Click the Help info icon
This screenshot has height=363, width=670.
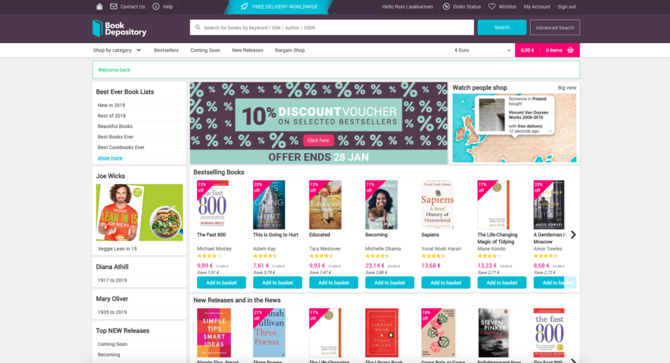click(x=156, y=7)
